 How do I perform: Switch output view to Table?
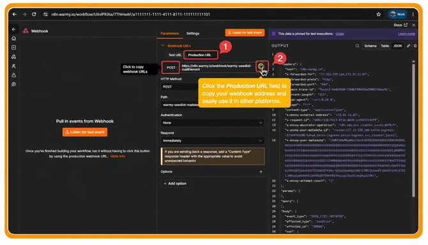[x=385, y=46]
